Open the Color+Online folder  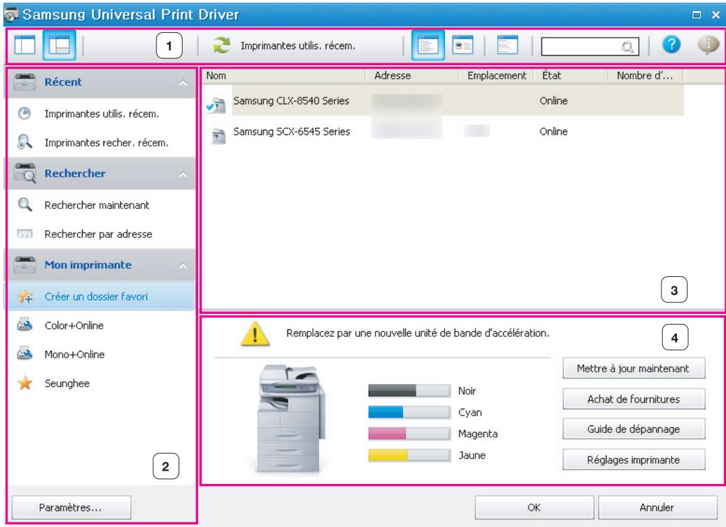pos(74,325)
